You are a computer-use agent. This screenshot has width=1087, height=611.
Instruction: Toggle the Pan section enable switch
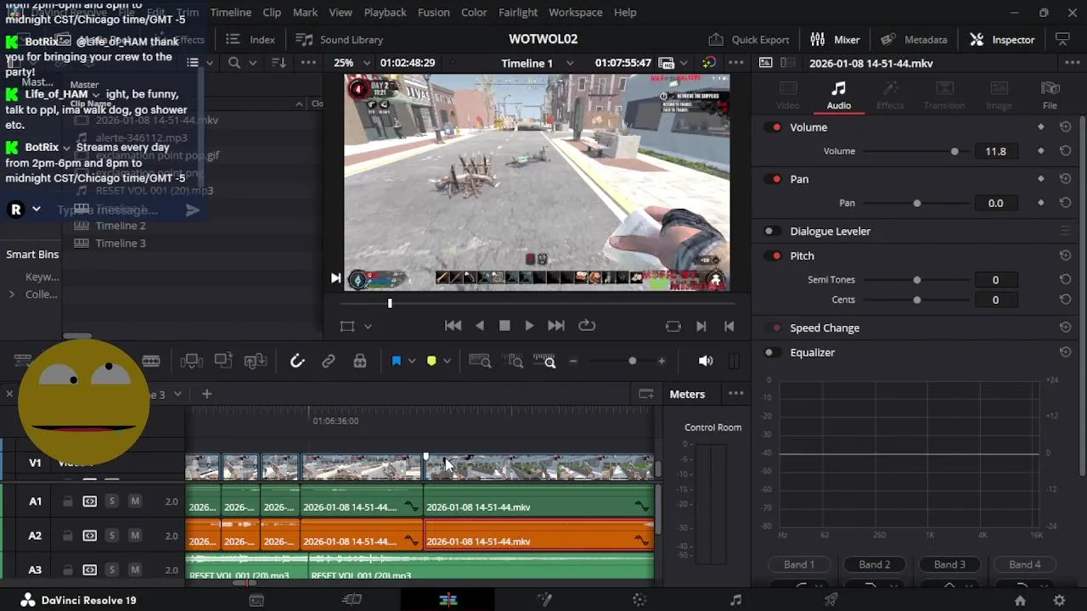tap(773, 179)
